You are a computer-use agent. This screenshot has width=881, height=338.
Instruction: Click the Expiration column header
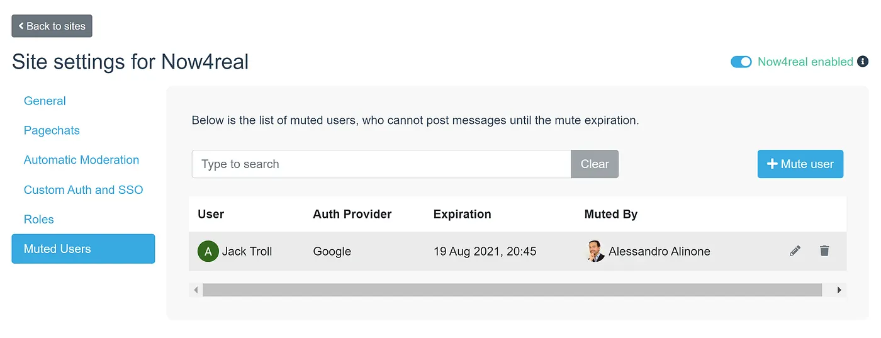pos(462,214)
